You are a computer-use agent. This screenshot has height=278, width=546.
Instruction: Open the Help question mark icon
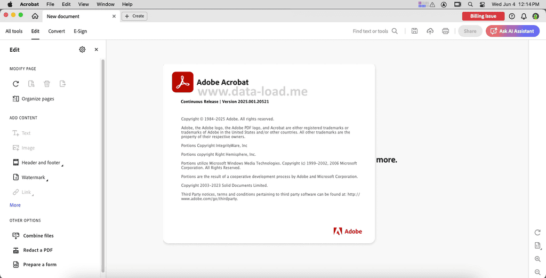click(x=512, y=16)
